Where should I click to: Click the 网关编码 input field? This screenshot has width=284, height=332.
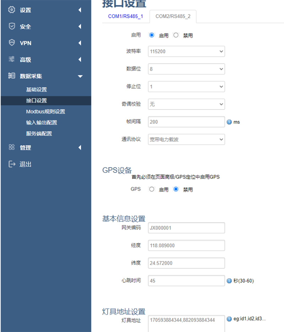(x=186, y=228)
